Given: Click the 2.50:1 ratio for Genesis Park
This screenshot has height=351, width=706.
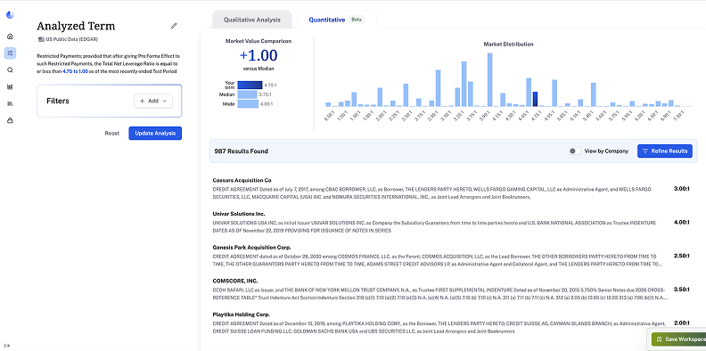Looking at the screenshot, I should click(681, 256).
